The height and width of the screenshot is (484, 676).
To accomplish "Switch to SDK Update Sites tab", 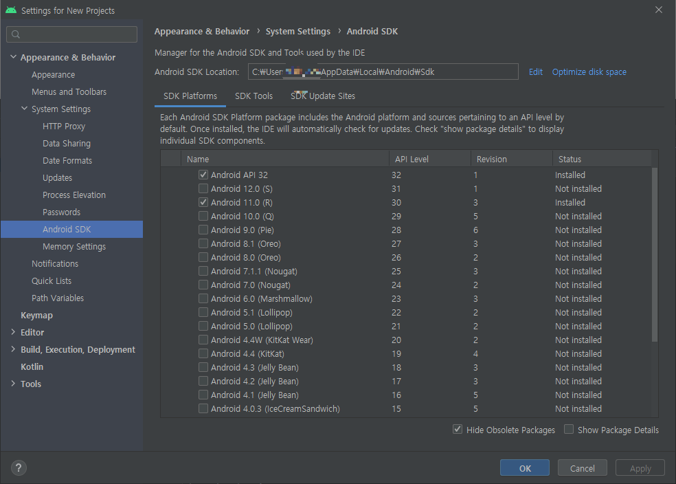I will click(x=323, y=96).
